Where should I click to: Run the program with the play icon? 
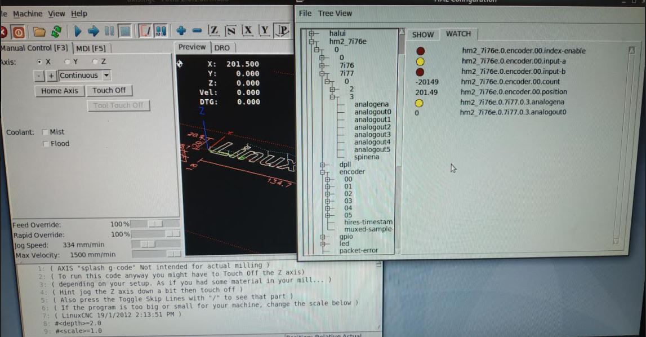coord(78,31)
